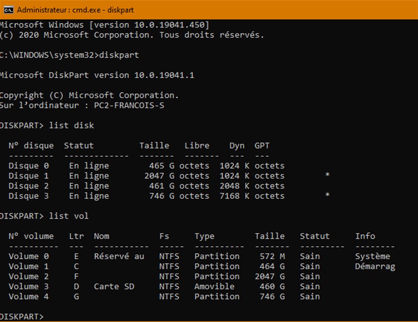The width and height of the screenshot is (418, 322).
Task: Click the 'Statut' header in disk table
Action: coord(78,146)
